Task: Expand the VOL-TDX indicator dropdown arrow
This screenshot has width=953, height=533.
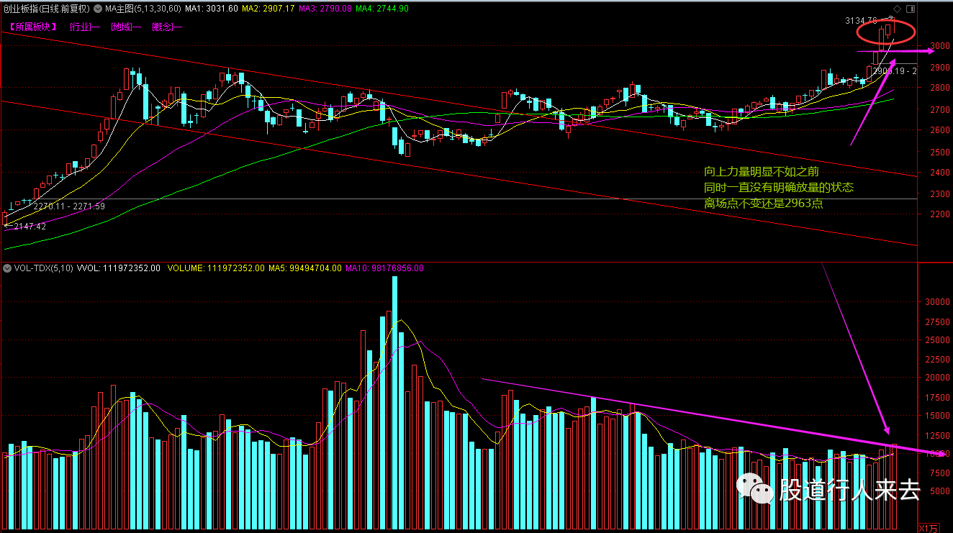Action: click(7, 268)
